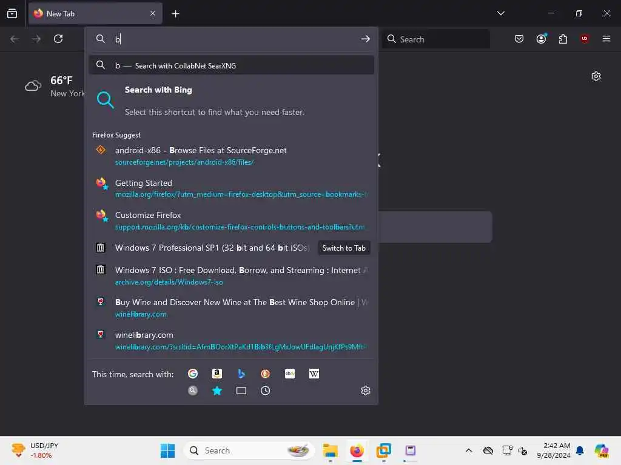The image size is (621, 465).
Task: Reload the current page
Action: tap(58, 39)
